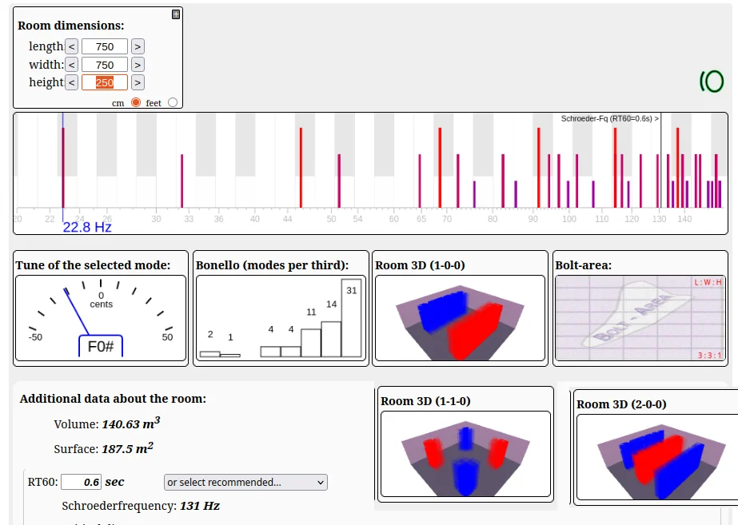Click the Volume value 140.63 m³
Viewport: 738px width, 525px height.
point(131,424)
